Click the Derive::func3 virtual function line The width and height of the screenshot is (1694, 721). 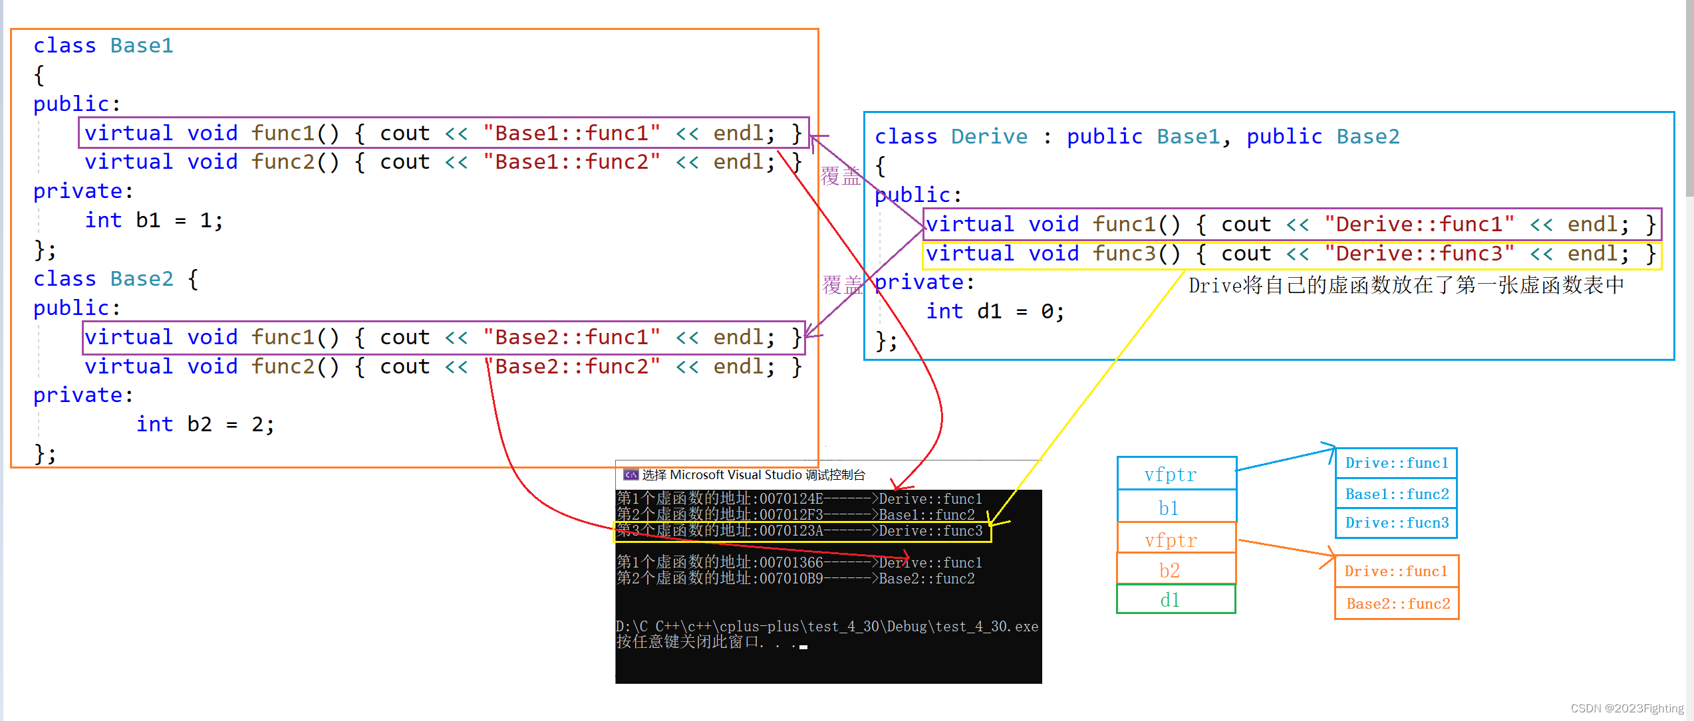coord(1292,255)
